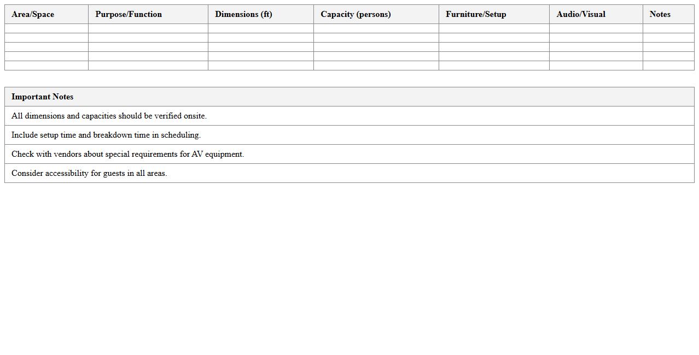This screenshot has width=699, height=355.
Task: Select the Purpose/Function column header
Action: [x=129, y=14]
